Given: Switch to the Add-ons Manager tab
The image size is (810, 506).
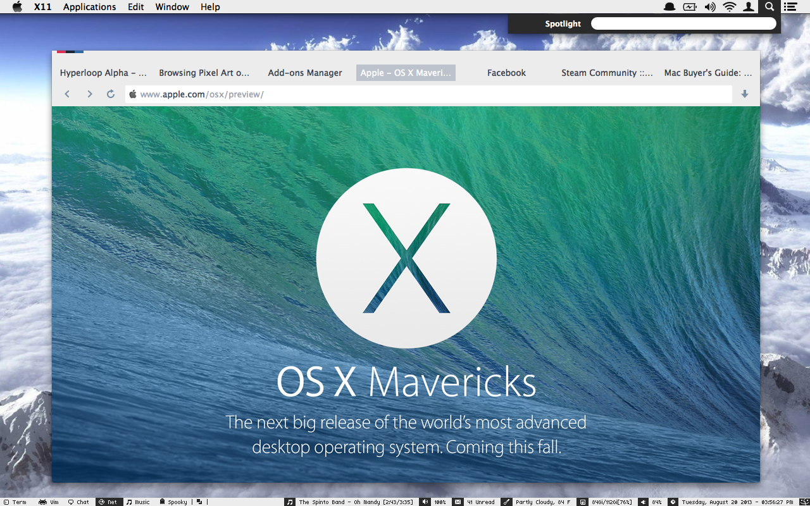Looking at the screenshot, I should 305,73.
